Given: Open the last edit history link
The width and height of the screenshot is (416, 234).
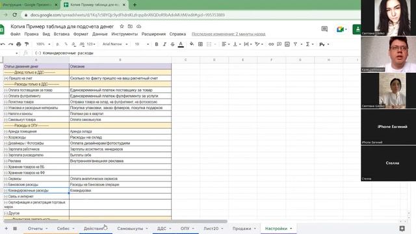Looking at the screenshot, I should 228,34.
